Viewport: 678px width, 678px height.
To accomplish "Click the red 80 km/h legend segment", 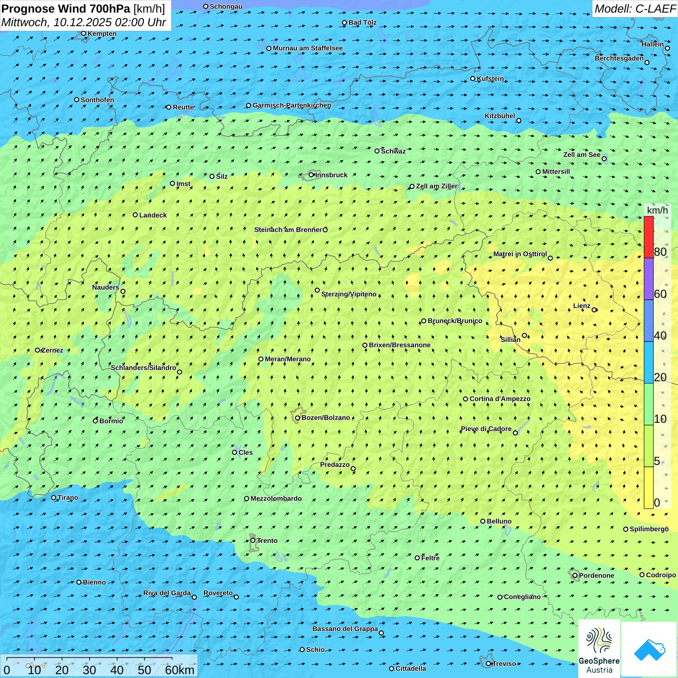I will pos(648,237).
